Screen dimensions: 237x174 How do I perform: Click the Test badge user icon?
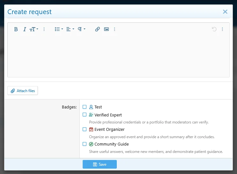[91, 107]
